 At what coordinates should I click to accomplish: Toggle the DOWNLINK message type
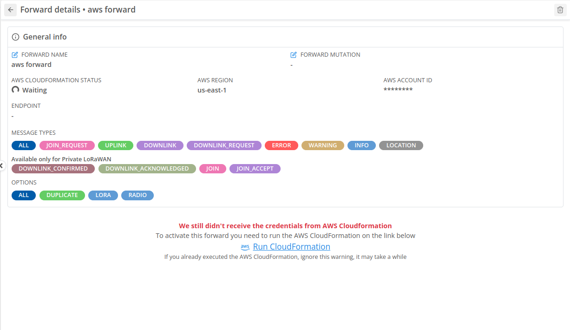[x=160, y=145]
